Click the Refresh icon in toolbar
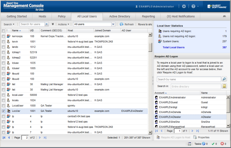Viewport: 231px width, 148px height. coord(122,24)
